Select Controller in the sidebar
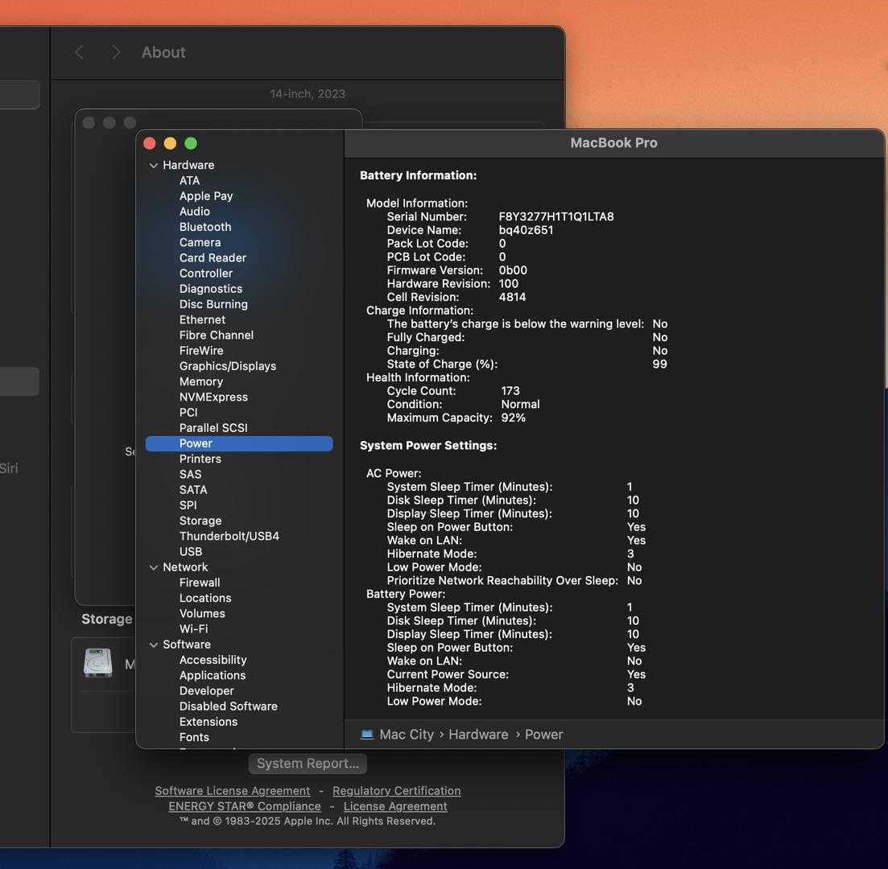Viewport: 888px width, 869px height. pos(205,274)
